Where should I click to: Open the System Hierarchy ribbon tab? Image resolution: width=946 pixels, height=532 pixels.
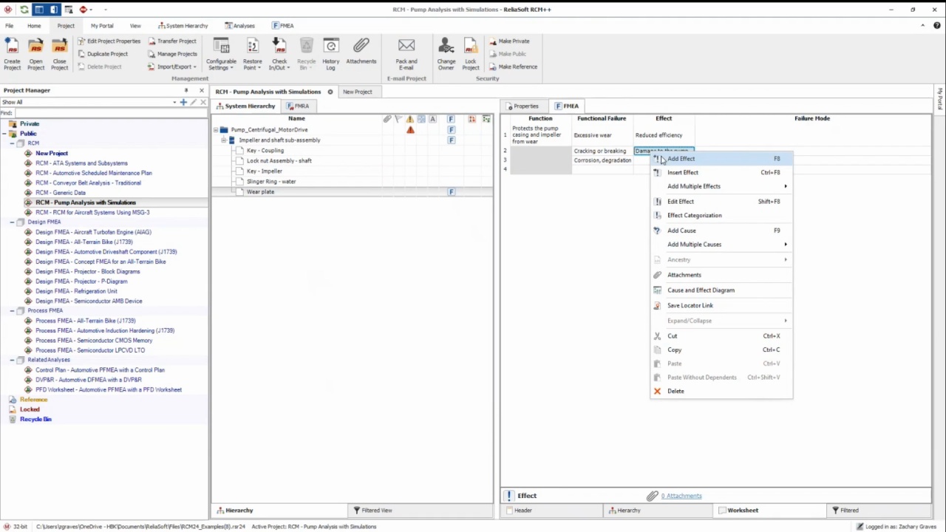tap(183, 26)
